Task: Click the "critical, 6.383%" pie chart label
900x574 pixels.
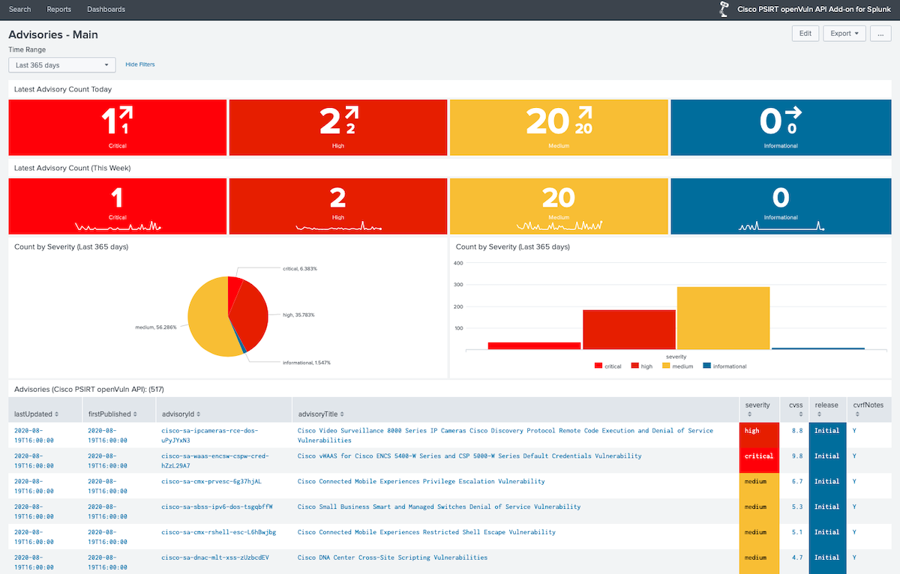Action: click(300, 268)
